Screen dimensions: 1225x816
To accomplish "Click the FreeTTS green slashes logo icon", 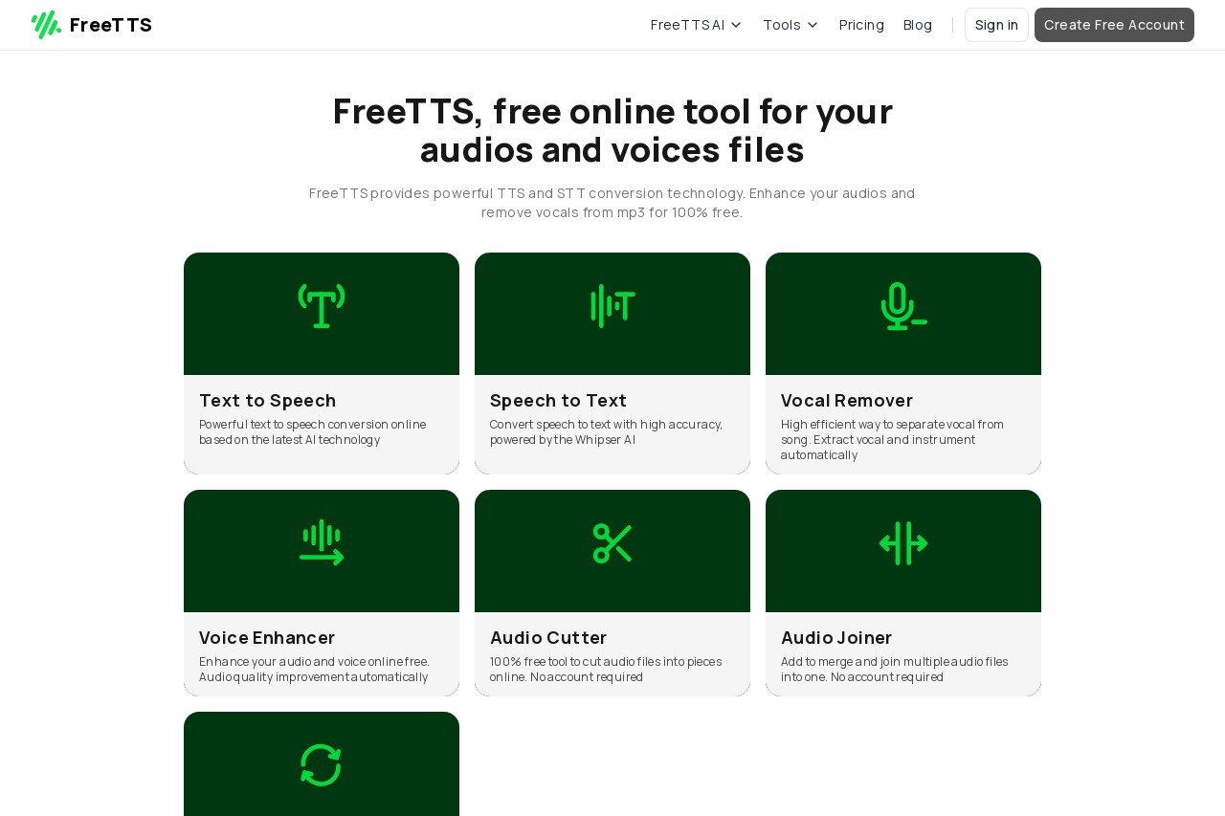I will (x=46, y=25).
